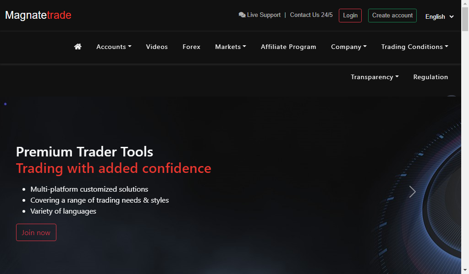Click the Live Support chat bubble icon

[242, 15]
